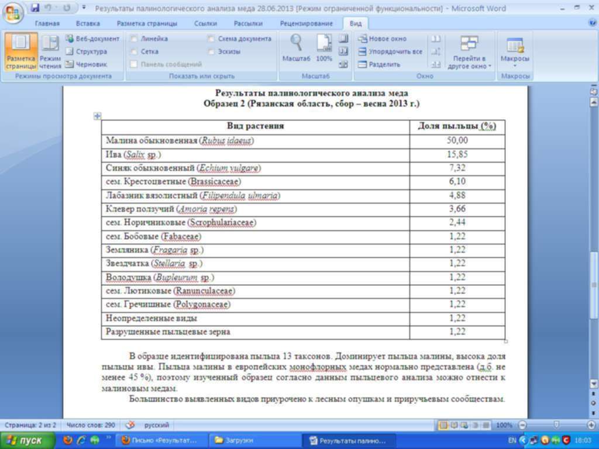The width and height of the screenshot is (599, 449).
Task: Click the table move handle icon
Action: pos(98,116)
